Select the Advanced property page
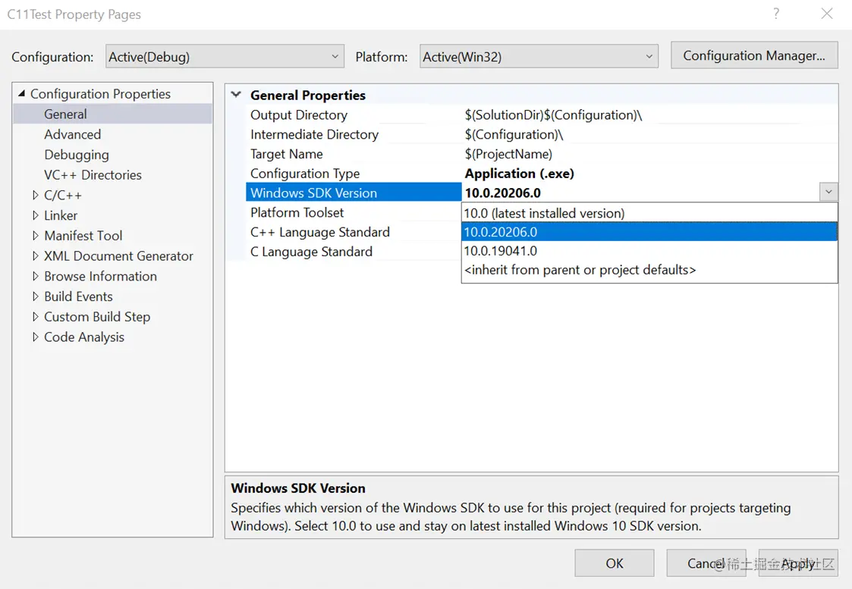852x589 pixels. (x=72, y=134)
